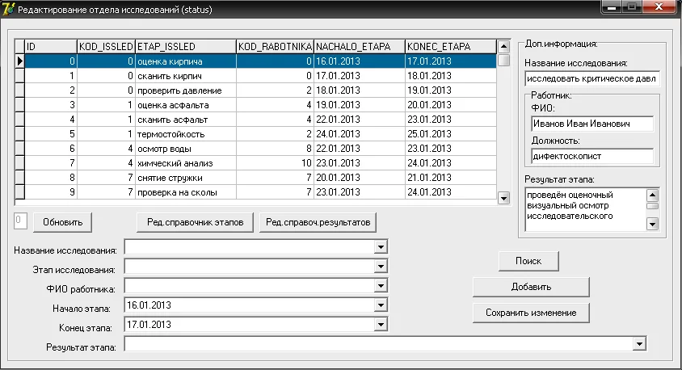This screenshot has height=370, width=682.
Task: Open the Название исследования combo box
Action: (x=381, y=247)
